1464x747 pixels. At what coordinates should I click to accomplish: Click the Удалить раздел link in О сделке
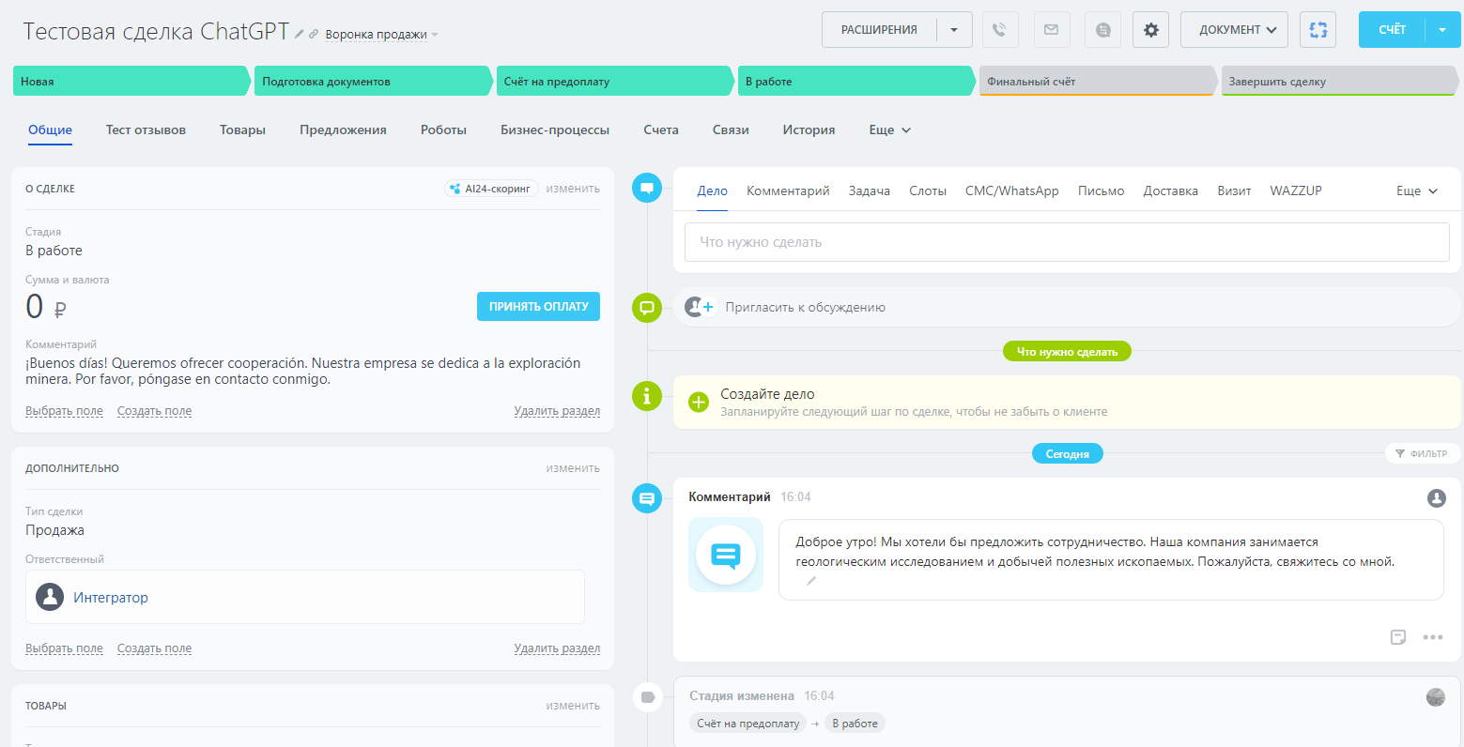coord(557,411)
